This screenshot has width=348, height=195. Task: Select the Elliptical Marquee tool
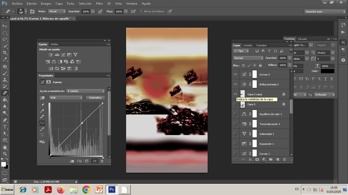pyautogui.click(x=5, y=33)
